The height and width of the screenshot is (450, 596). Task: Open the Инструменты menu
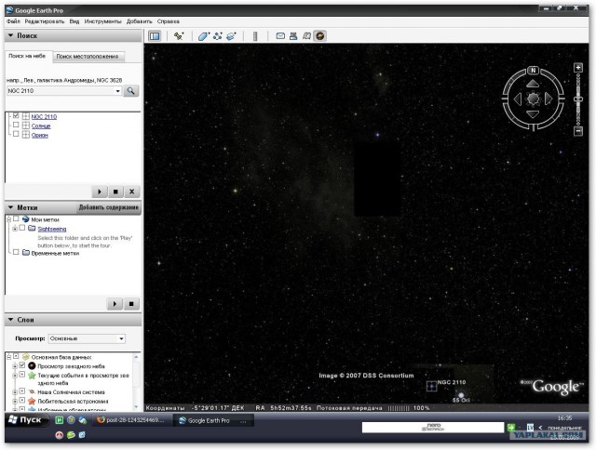tap(102, 21)
